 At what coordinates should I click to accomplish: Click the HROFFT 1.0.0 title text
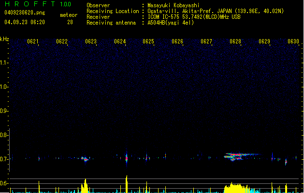click(x=38, y=4)
